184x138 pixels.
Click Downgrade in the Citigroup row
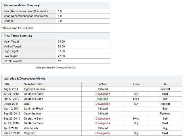(x=103, y=133)
